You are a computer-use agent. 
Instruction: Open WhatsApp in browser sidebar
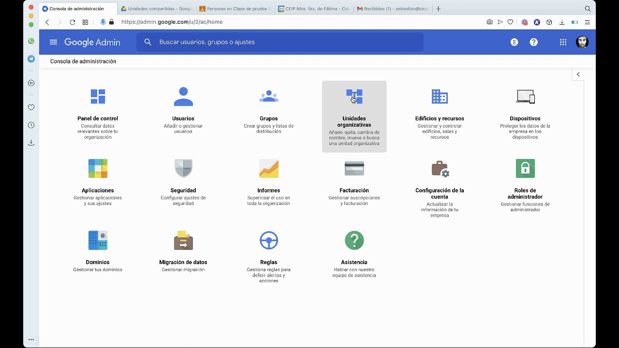(x=31, y=41)
